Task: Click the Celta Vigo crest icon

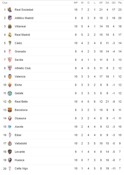Action: (10, 168)
